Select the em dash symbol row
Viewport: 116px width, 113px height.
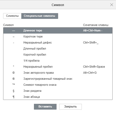pos(58,30)
